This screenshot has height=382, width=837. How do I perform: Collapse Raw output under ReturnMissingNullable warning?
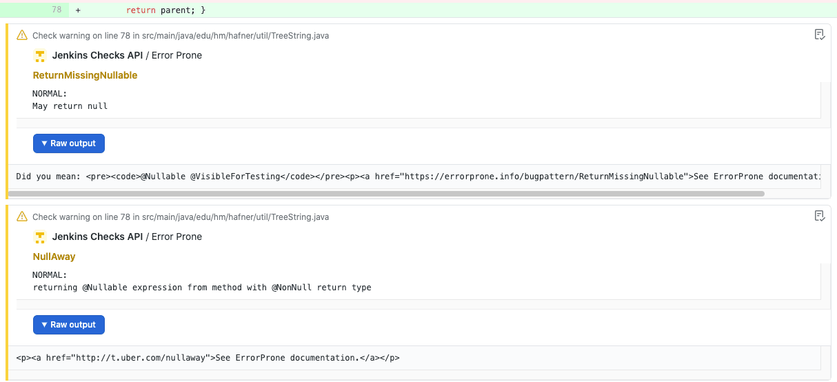[x=69, y=143]
